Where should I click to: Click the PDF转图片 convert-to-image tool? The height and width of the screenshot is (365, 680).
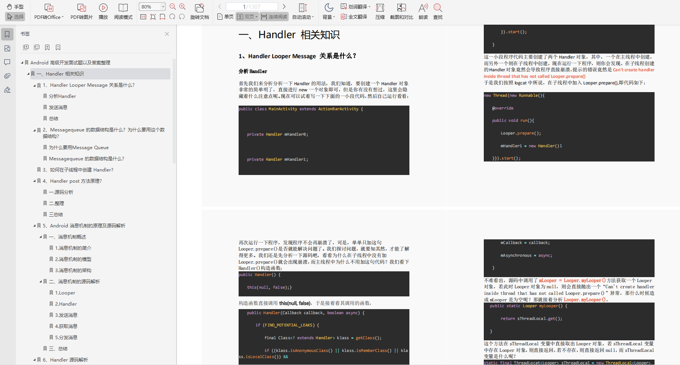tap(82, 12)
